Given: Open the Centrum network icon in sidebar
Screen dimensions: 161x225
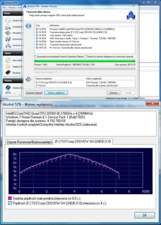Looking at the screenshot, I should pos(8,45).
